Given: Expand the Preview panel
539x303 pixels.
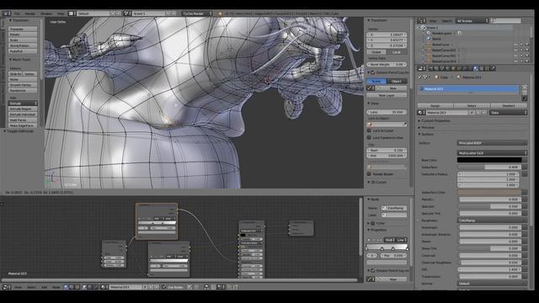Looking at the screenshot, I should tap(426, 127).
